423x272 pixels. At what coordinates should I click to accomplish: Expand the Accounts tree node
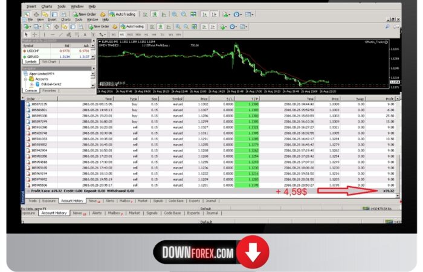pyautogui.click(x=41, y=79)
